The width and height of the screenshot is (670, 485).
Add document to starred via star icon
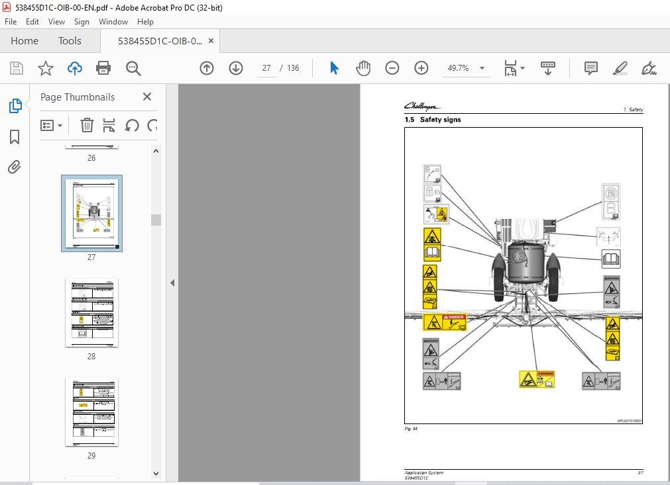coord(45,68)
